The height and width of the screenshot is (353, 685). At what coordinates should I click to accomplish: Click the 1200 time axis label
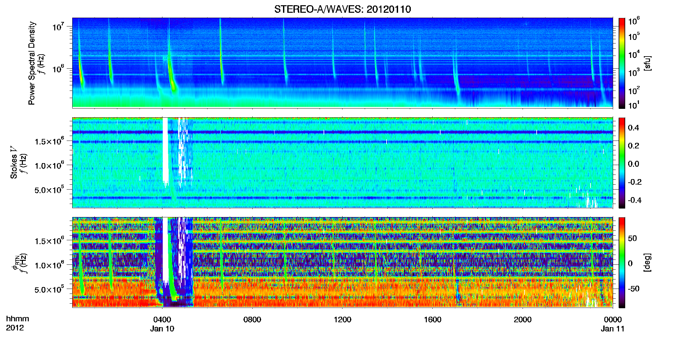[x=342, y=319]
